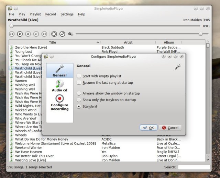Confirm the dialog with OK

(x=148, y=128)
